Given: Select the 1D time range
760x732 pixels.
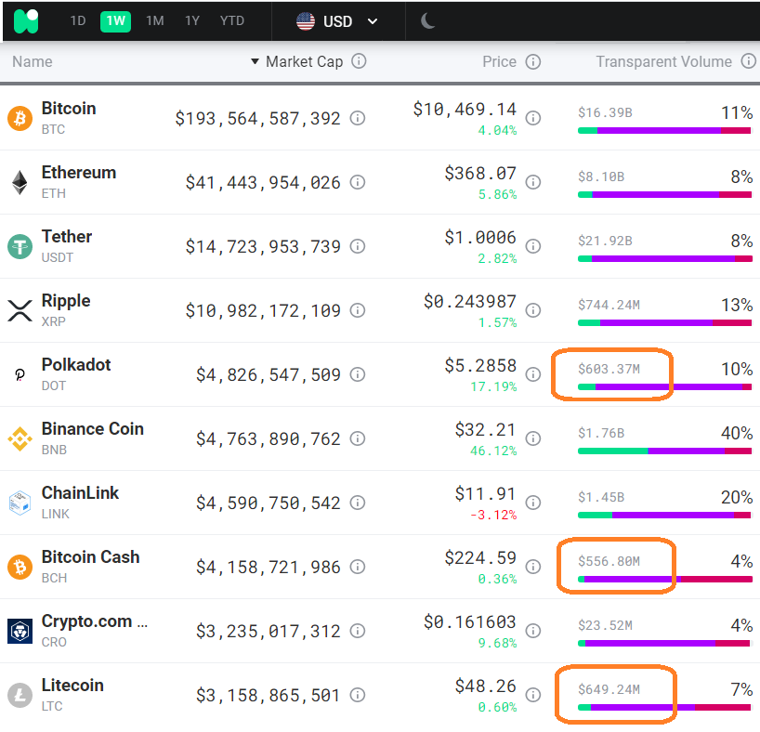Looking at the screenshot, I should 79,20.
